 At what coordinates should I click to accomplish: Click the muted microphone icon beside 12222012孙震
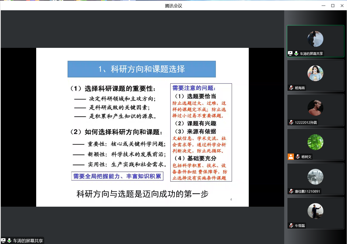tap(291, 122)
